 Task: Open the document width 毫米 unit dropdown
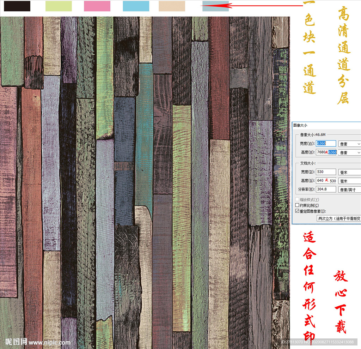pos(349,172)
